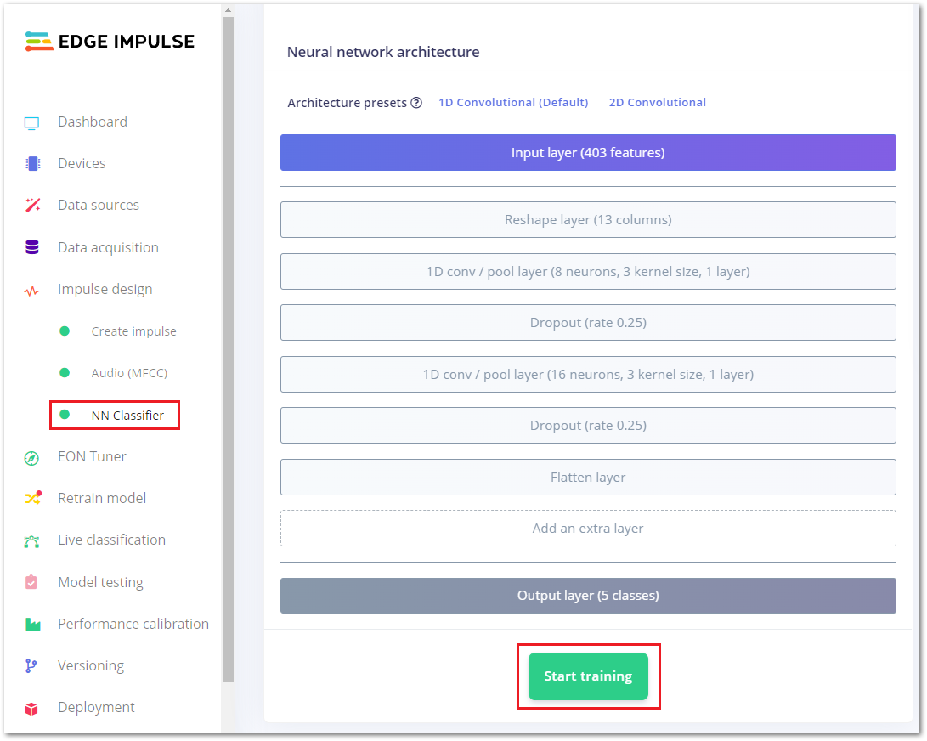Start training the neural network
Screen dimensions: 927x741
pos(588,676)
